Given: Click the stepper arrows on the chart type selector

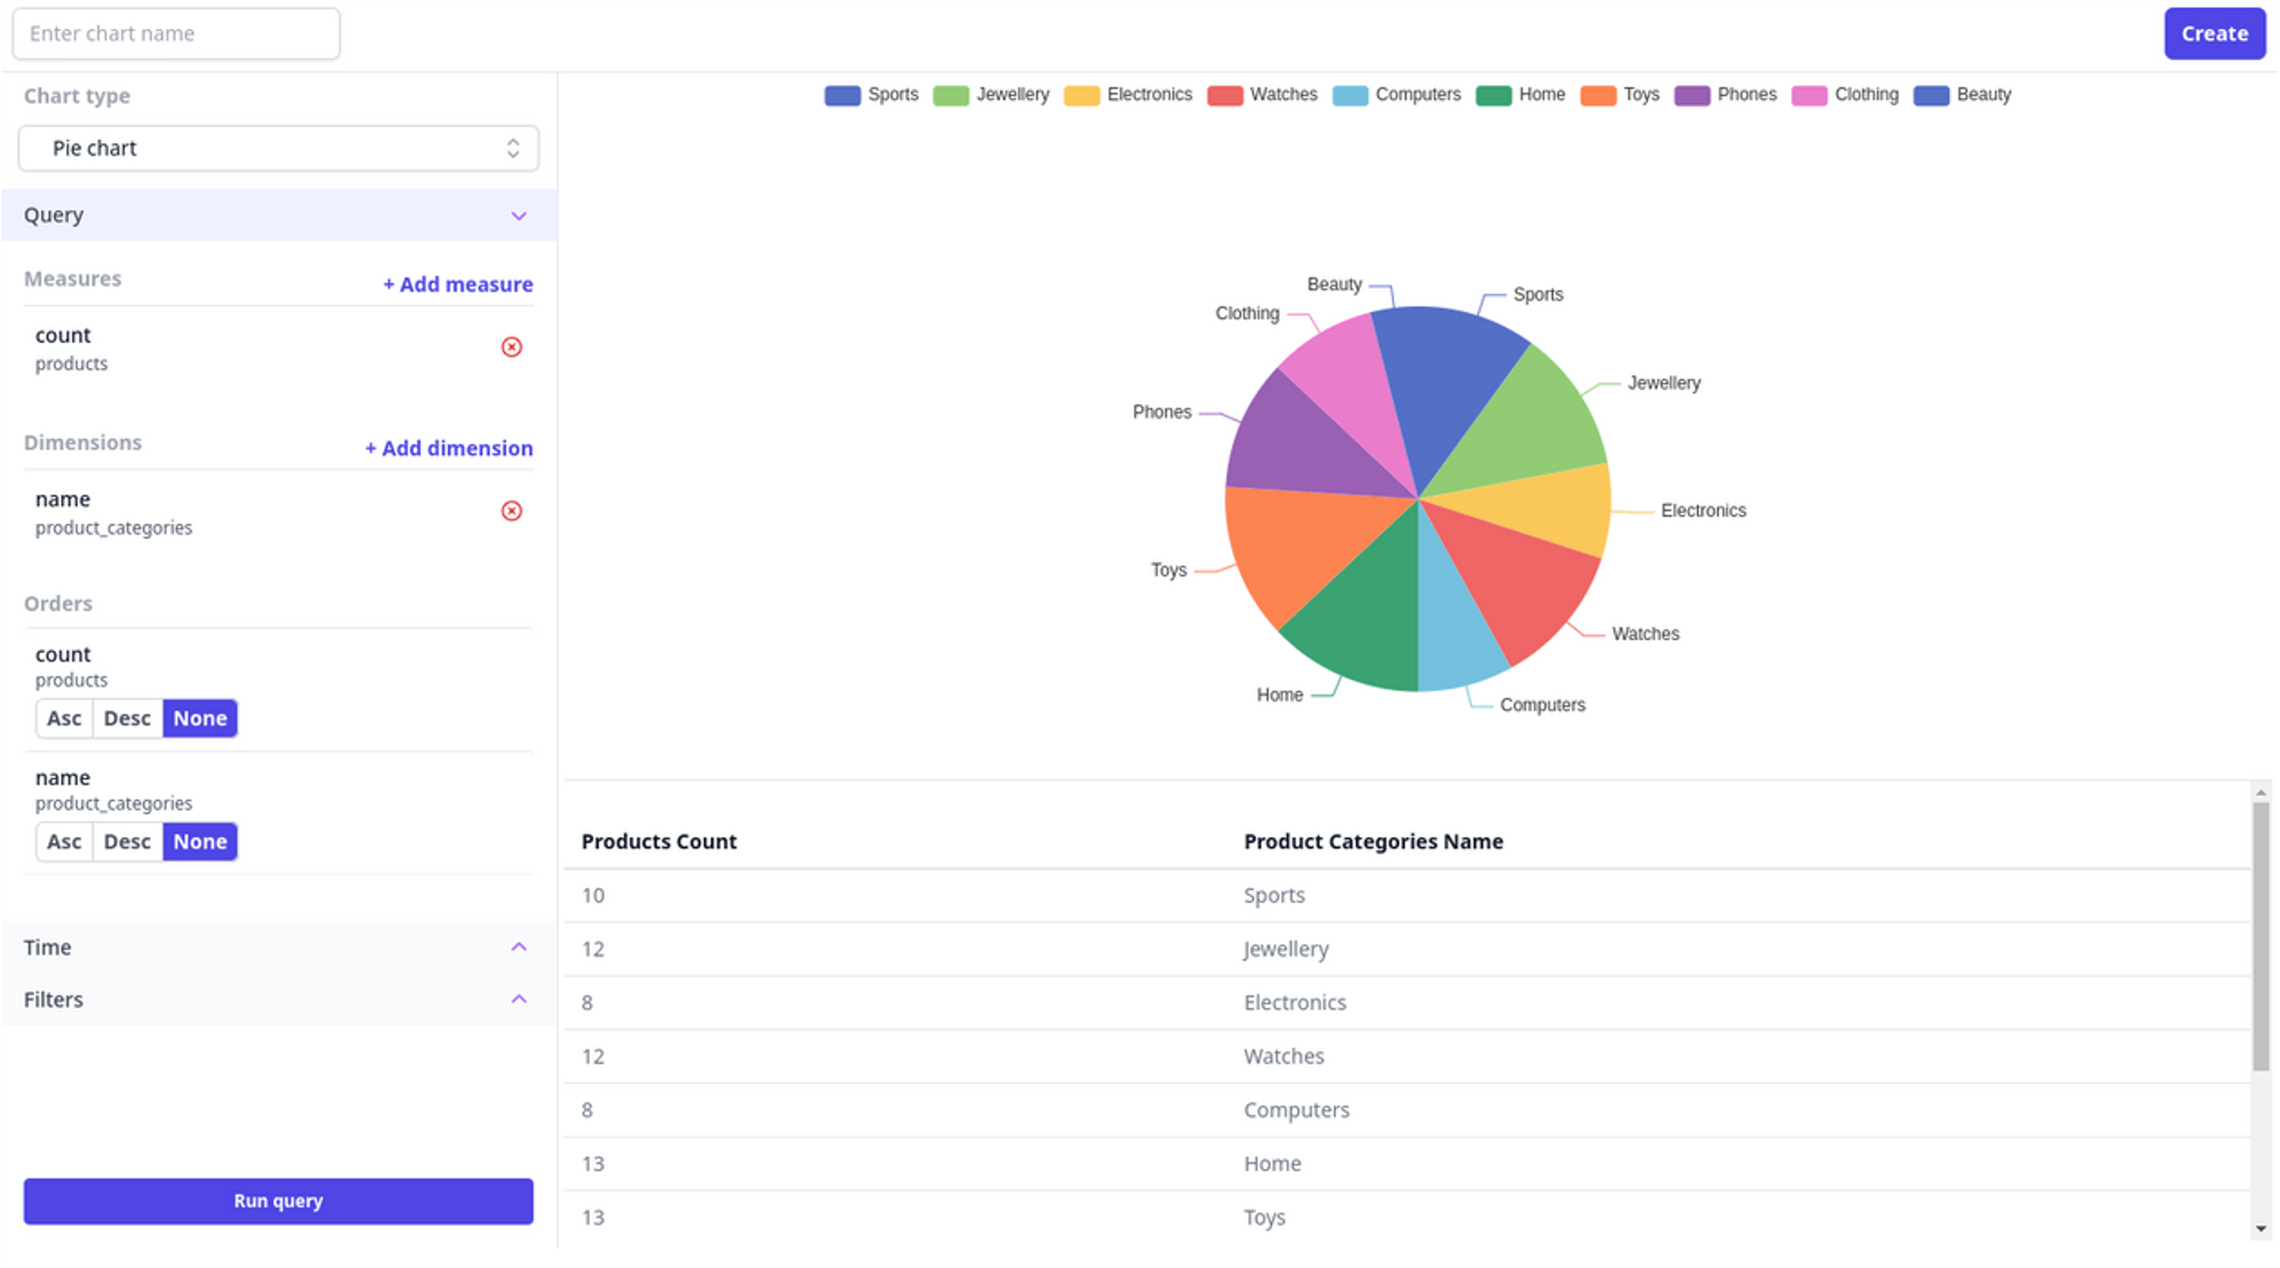Looking at the screenshot, I should (x=514, y=148).
